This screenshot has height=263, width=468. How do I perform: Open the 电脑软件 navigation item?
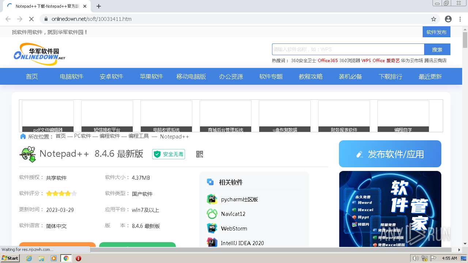tap(72, 76)
